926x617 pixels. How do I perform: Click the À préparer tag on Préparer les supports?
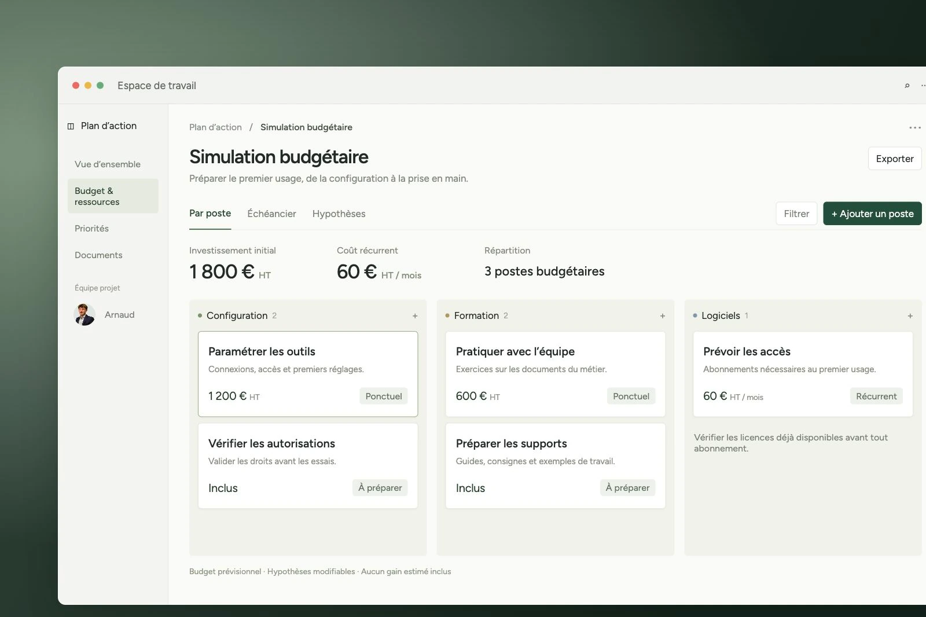point(627,488)
